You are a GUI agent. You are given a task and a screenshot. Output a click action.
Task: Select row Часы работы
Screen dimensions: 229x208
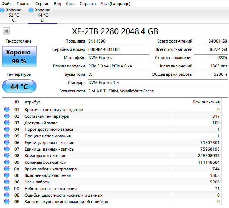pyautogui.click(x=112, y=182)
